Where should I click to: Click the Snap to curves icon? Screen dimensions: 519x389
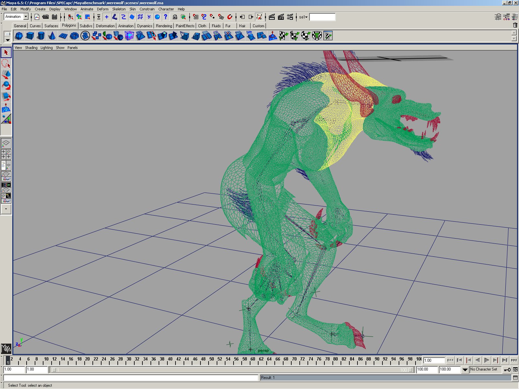point(204,17)
